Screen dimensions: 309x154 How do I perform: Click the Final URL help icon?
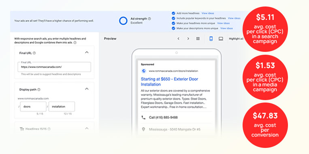click(x=34, y=53)
